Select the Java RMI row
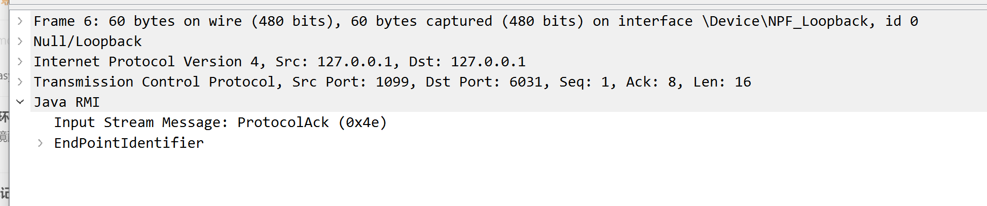The height and width of the screenshot is (206, 987). (x=498, y=102)
